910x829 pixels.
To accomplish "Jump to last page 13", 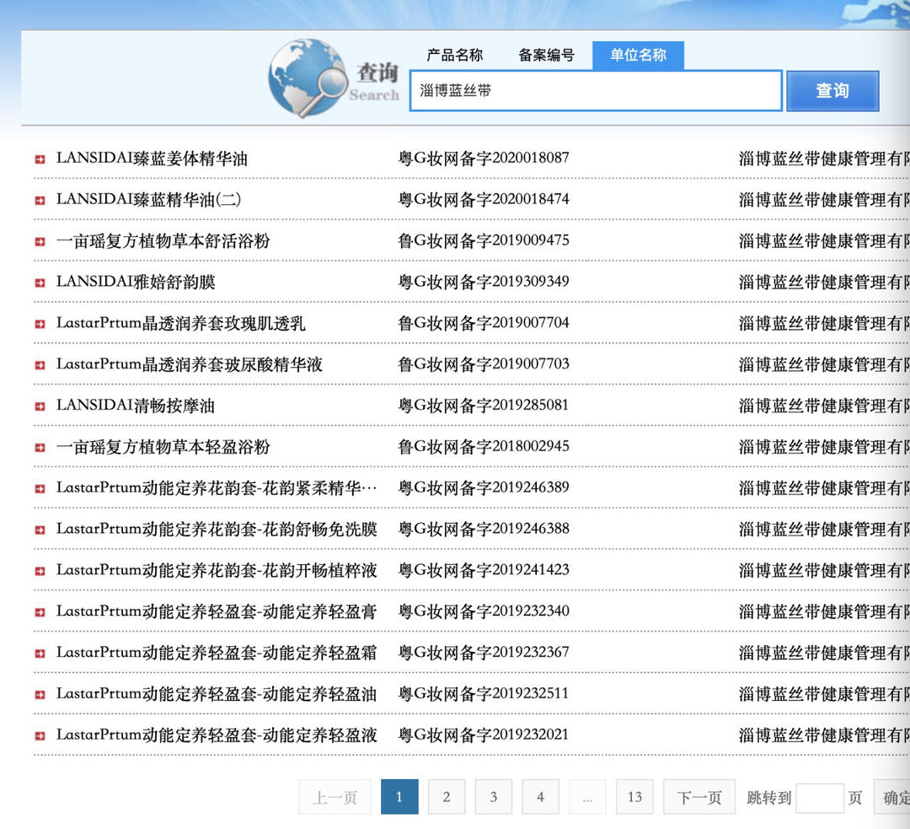I will click(634, 797).
